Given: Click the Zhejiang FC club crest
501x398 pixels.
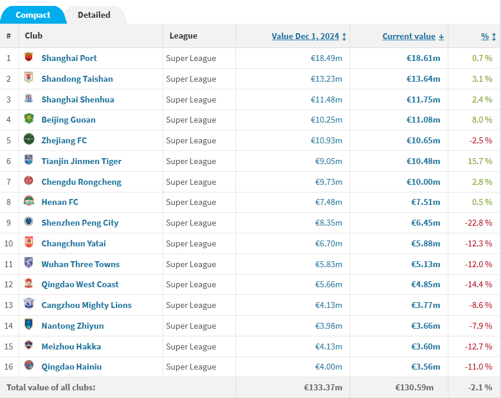Looking at the screenshot, I should [29, 139].
